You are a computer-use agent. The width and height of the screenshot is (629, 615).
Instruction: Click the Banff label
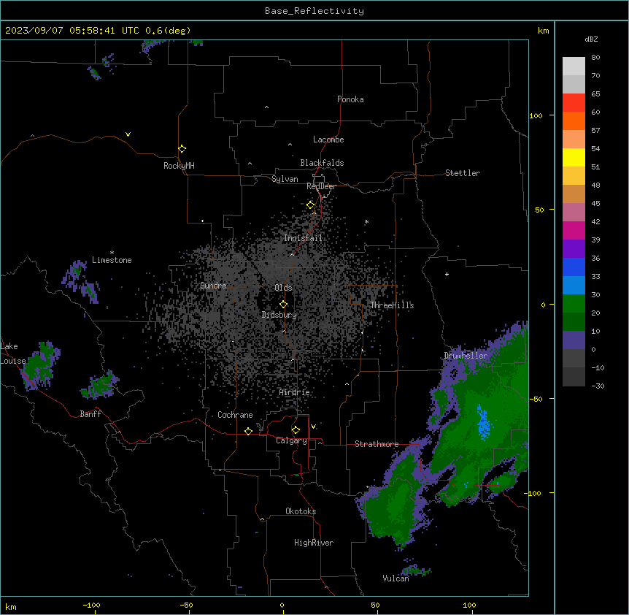(x=90, y=414)
